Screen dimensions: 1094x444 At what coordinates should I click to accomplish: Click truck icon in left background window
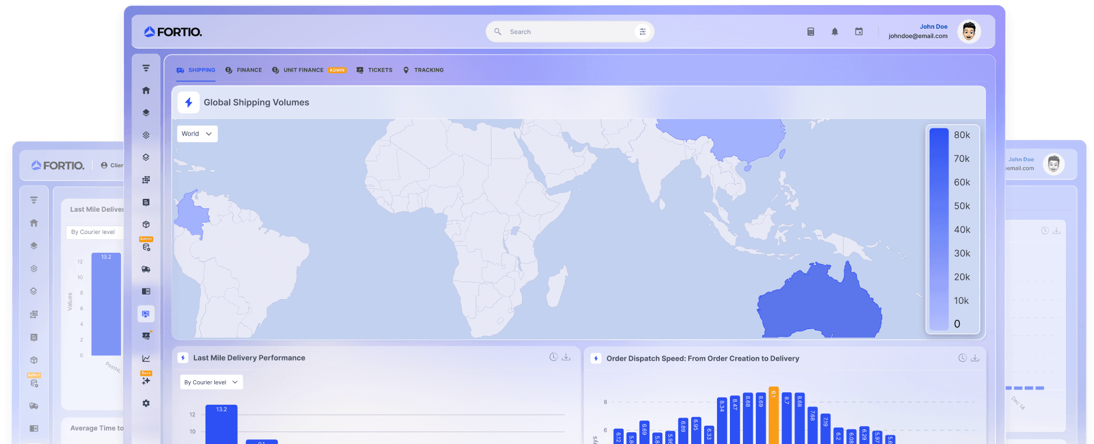tap(34, 406)
